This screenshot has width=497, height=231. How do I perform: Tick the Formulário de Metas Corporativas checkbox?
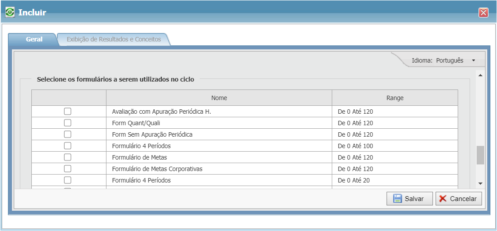click(x=68, y=169)
